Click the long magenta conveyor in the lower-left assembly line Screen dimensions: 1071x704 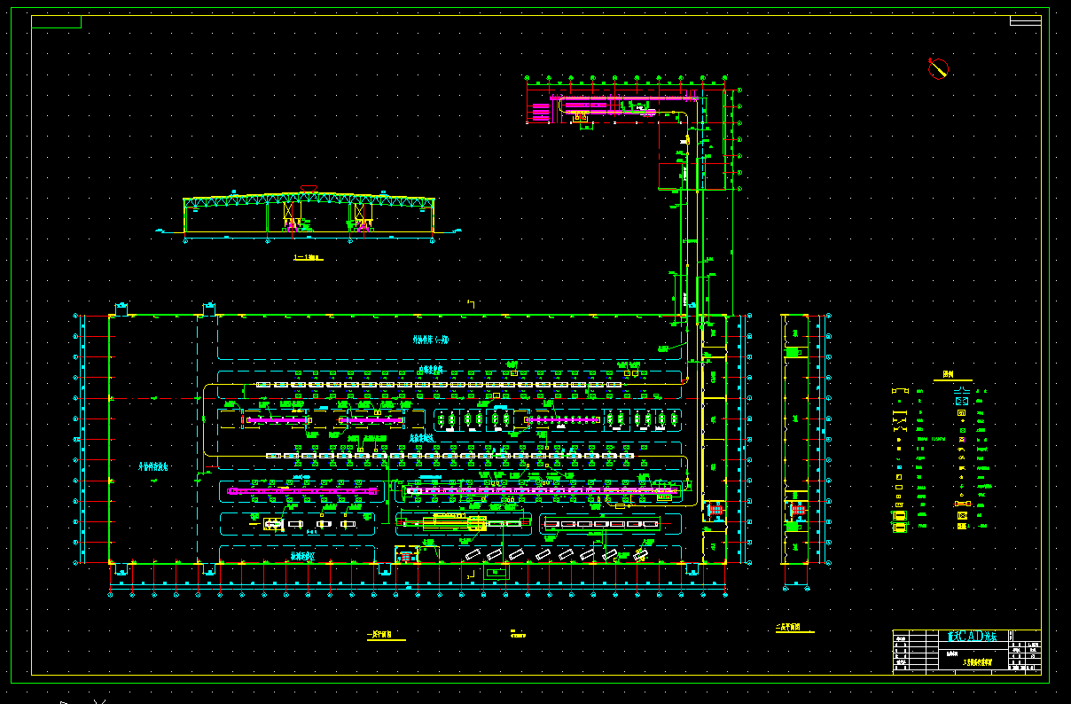pyautogui.click(x=302, y=490)
